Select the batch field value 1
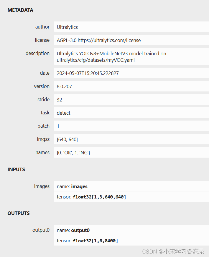This screenshot has width=209, height=257. click(131, 126)
